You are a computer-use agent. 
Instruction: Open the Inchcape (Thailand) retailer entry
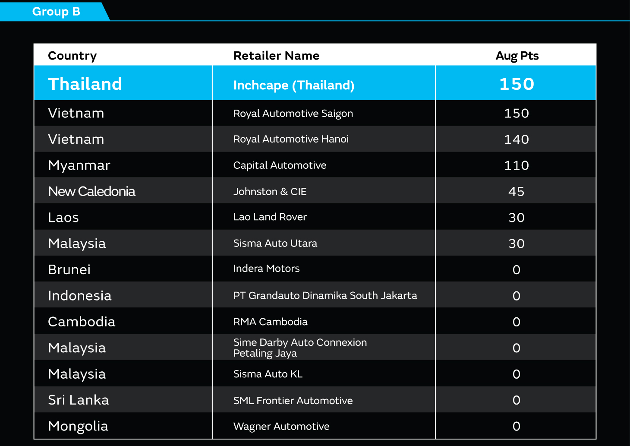click(x=293, y=85)
